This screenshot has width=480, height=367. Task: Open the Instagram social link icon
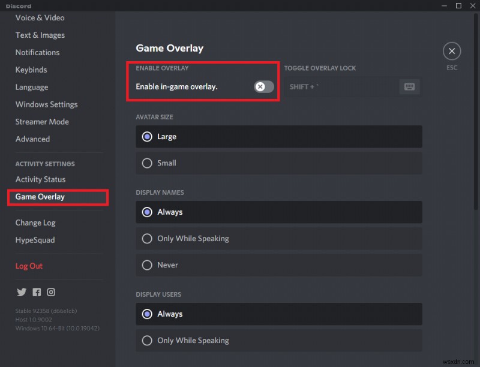[51, 292]
